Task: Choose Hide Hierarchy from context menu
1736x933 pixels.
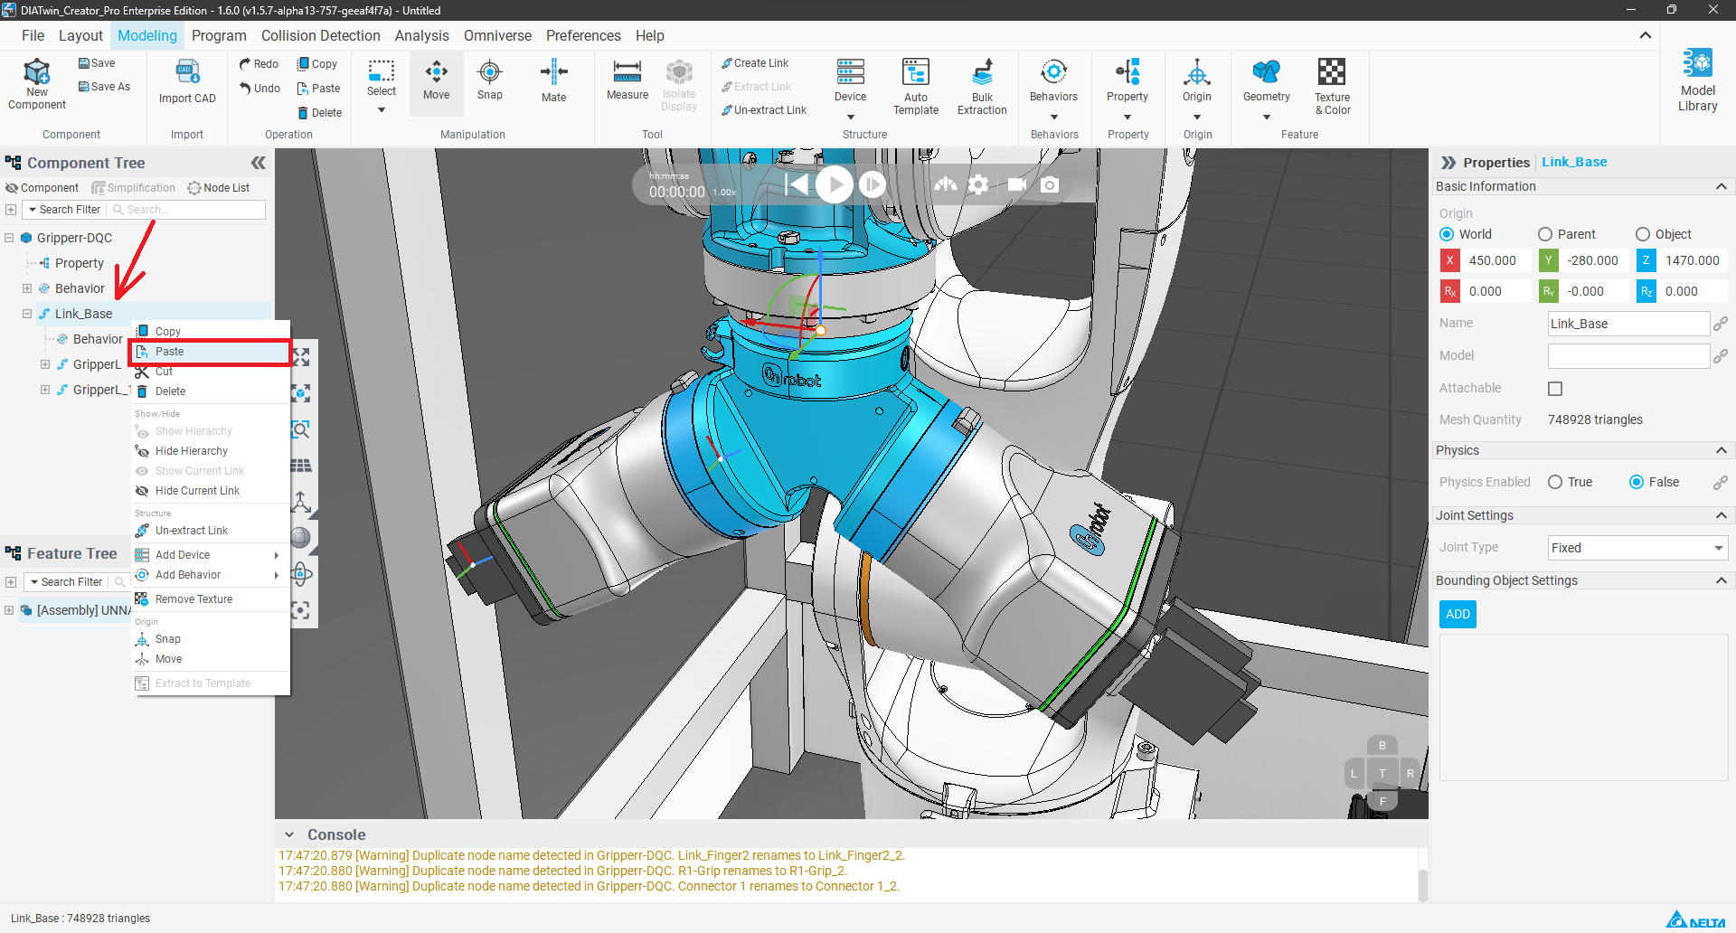Action: [x=211, y=451]
